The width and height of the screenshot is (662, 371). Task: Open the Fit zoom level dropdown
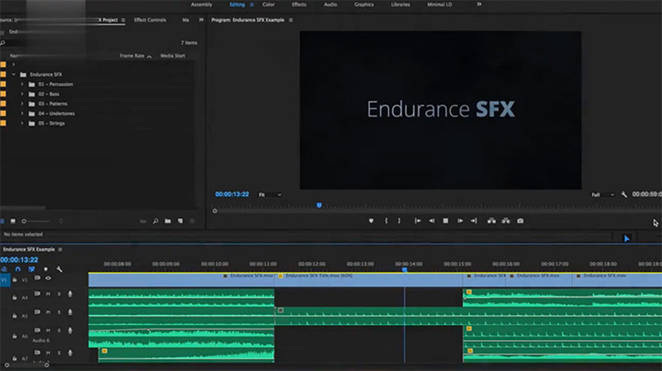coord(270,195)
